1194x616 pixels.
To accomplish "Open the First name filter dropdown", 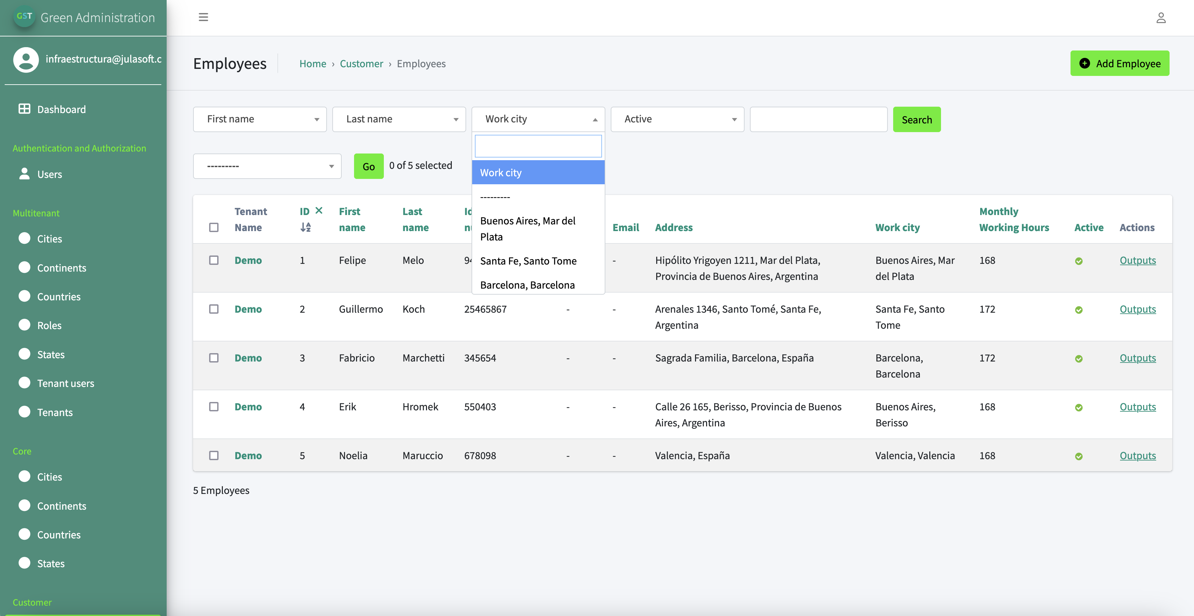I will pos(260,119).
